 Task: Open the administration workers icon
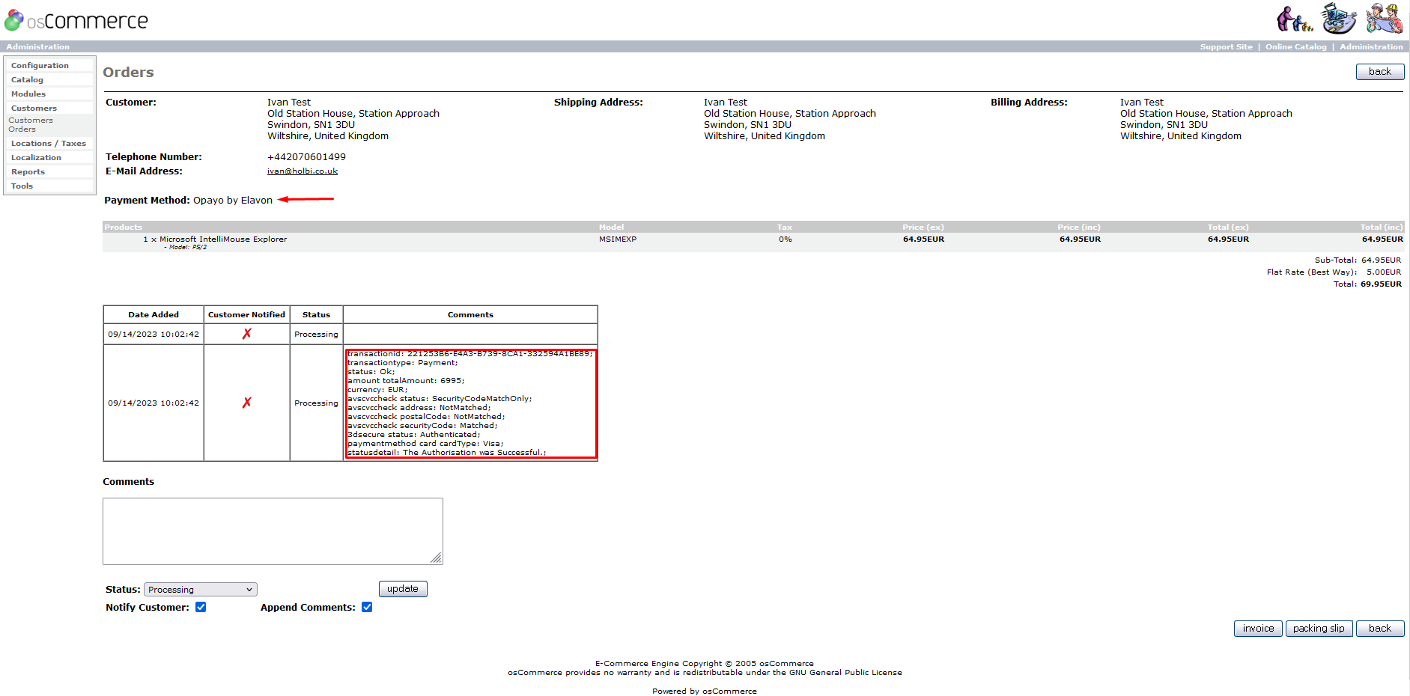(1384, 18)
